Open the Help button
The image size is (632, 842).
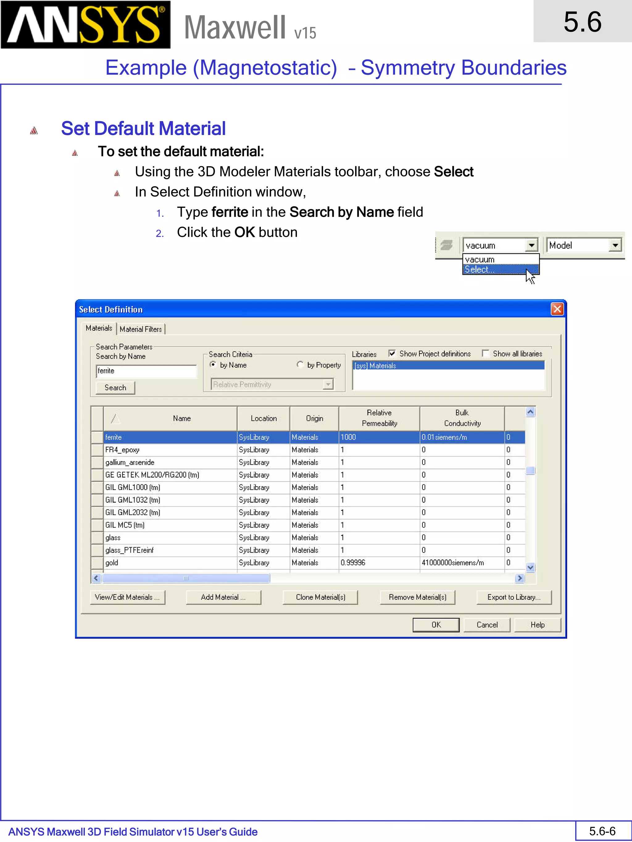538,625
